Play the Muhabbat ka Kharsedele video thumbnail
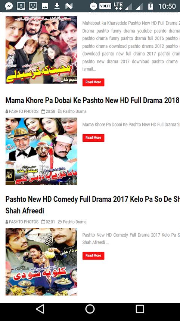This screenshot has height=321, width=180. [41, 50]
